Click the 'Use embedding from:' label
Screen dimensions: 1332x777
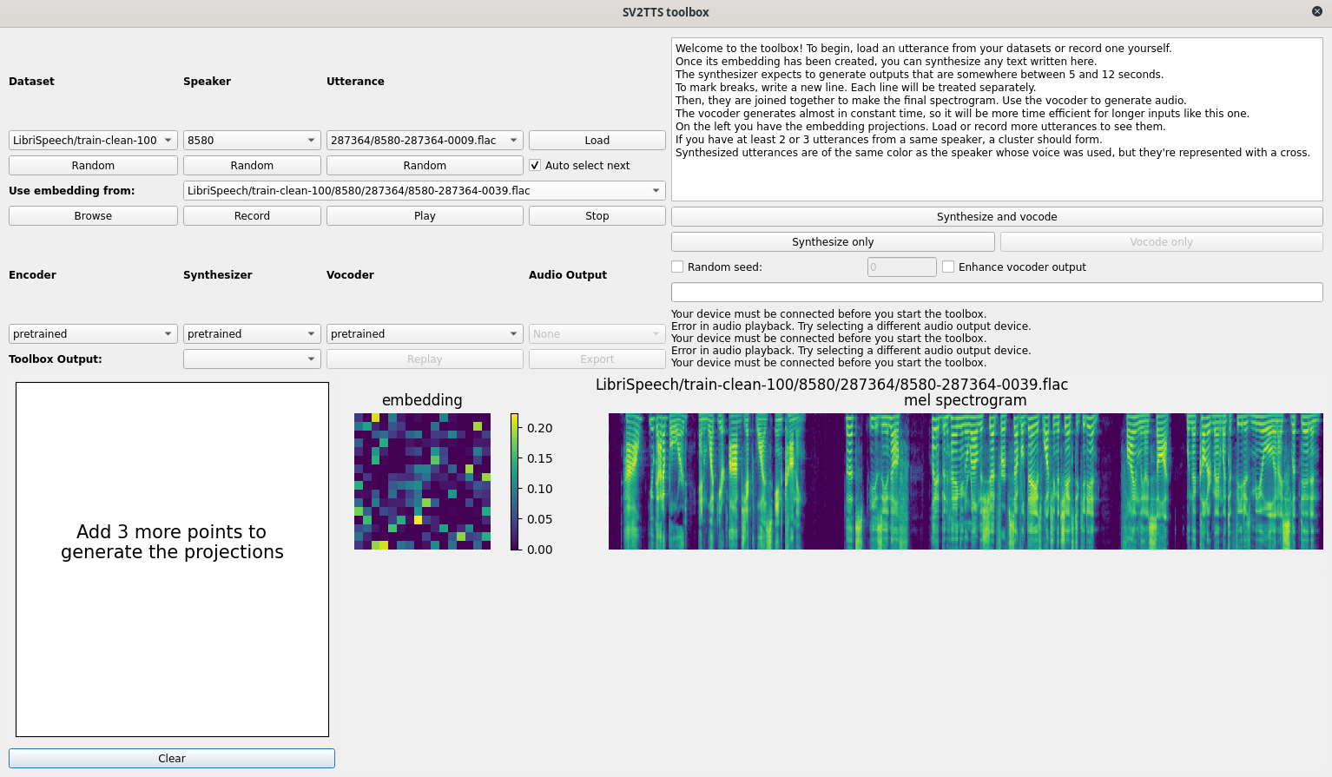click(x=71, y=190)
